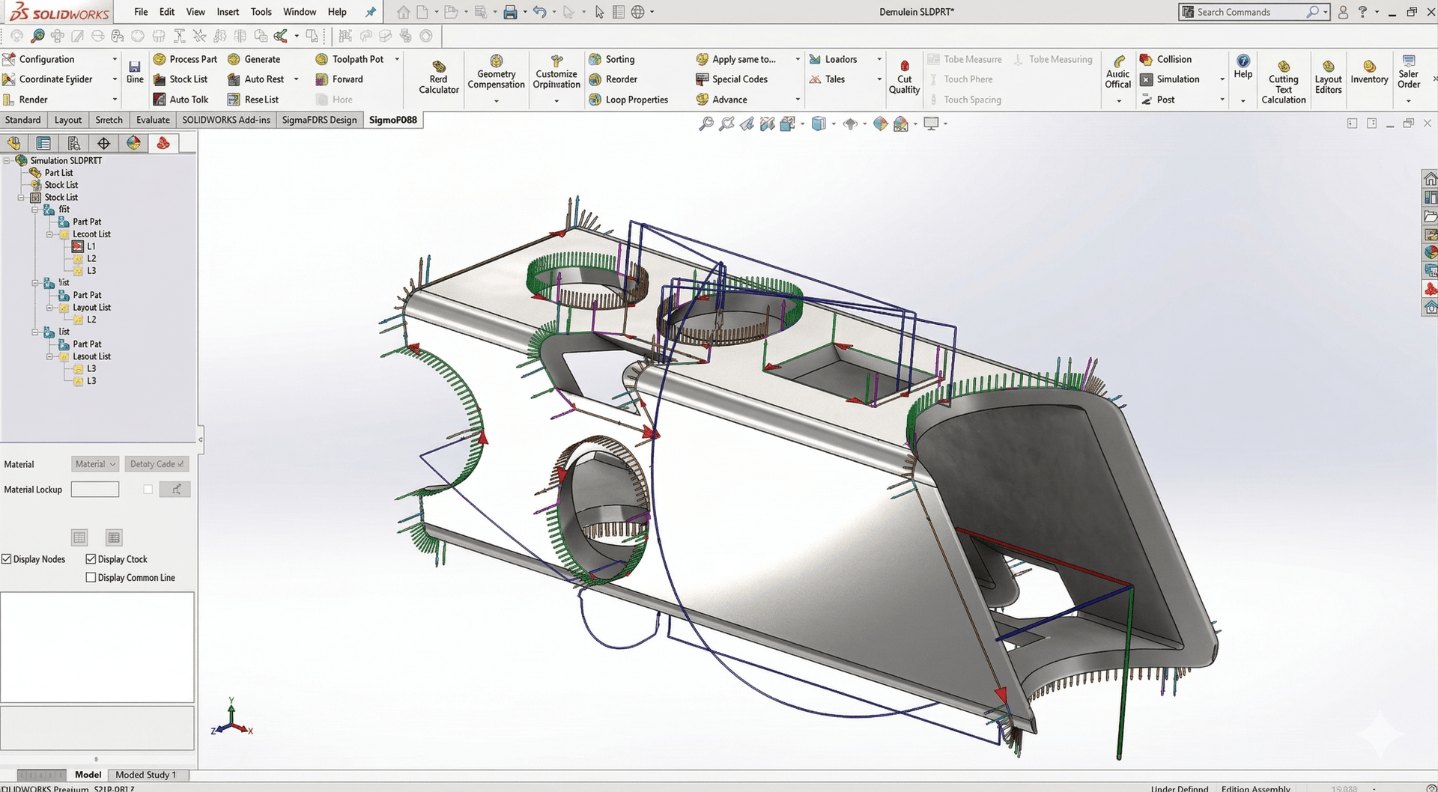Select L1 in the Lecoot List
1438x792 pixels.
(x=85, y=246)
